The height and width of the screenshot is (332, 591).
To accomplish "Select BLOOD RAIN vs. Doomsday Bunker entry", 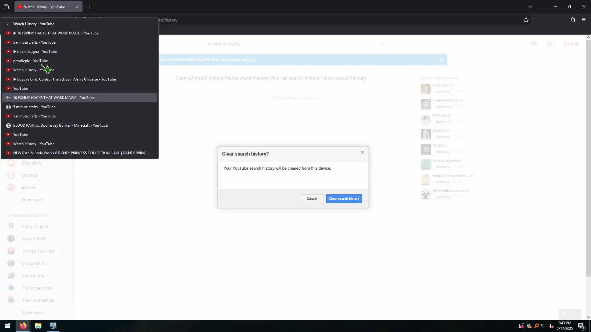I will point(60,125).
